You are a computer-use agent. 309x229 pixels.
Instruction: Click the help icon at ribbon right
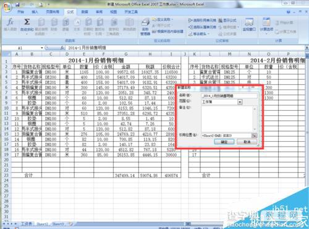click(289, 12)
